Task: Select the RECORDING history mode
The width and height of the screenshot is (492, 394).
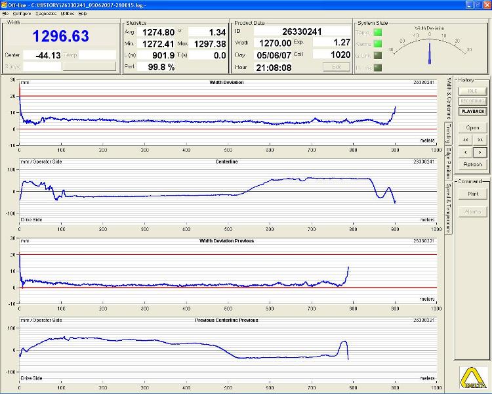Action: [x=472, y=101]
